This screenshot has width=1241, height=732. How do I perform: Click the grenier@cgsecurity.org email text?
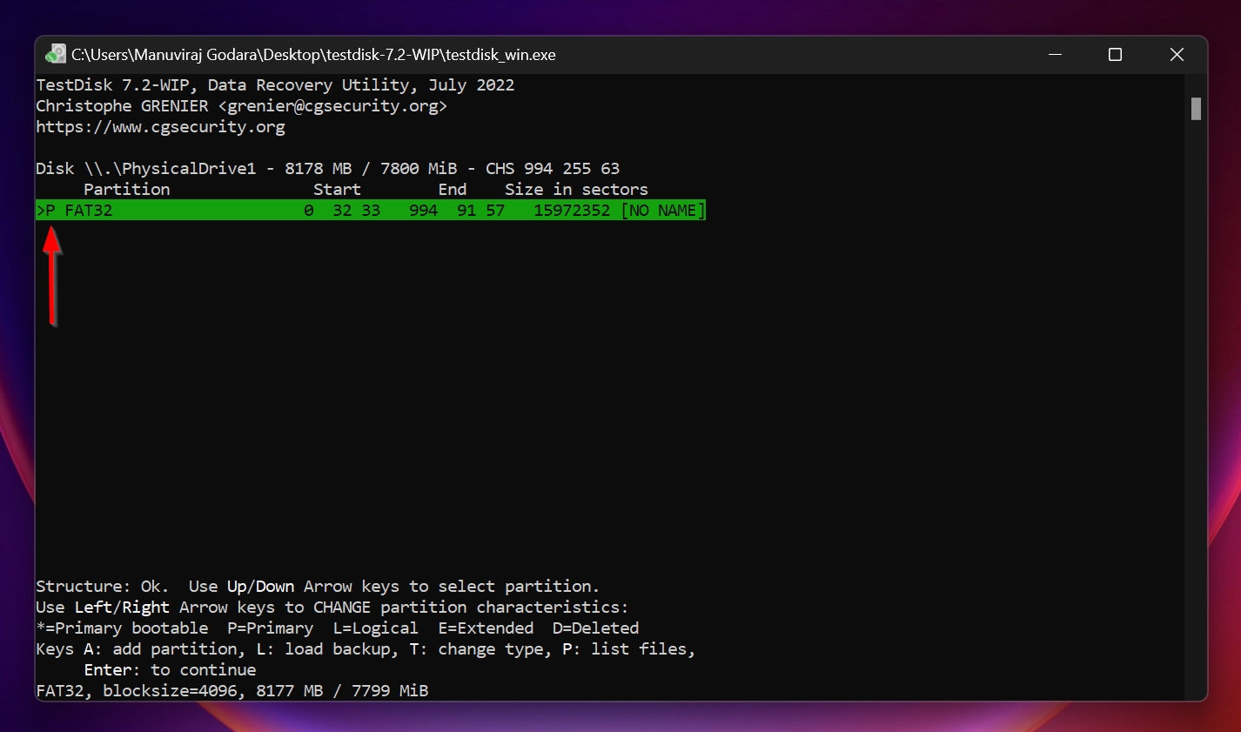(x=332, y=105)
